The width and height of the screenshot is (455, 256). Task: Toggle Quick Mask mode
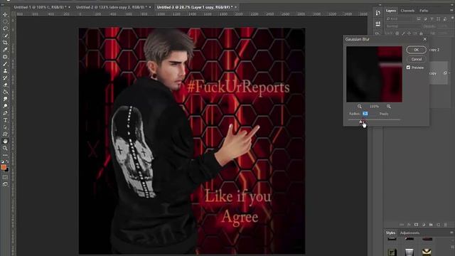tap(5, 177)
